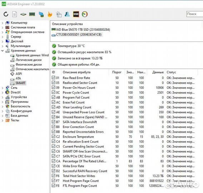This screenshot has width=203, height=193.
Task: Expand the Компьютер tree node
Action: point(3,23)
